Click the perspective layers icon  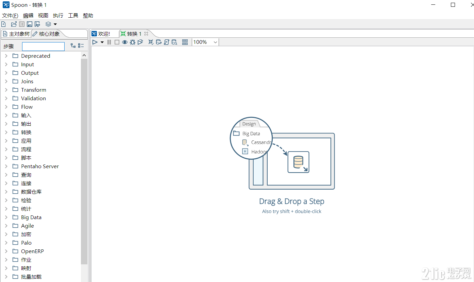tap(48, 24)
